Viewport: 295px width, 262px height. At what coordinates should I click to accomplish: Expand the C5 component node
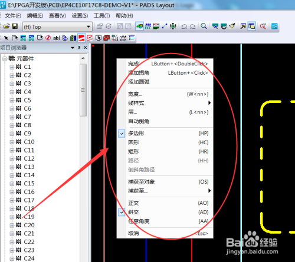tap(12, 100)
